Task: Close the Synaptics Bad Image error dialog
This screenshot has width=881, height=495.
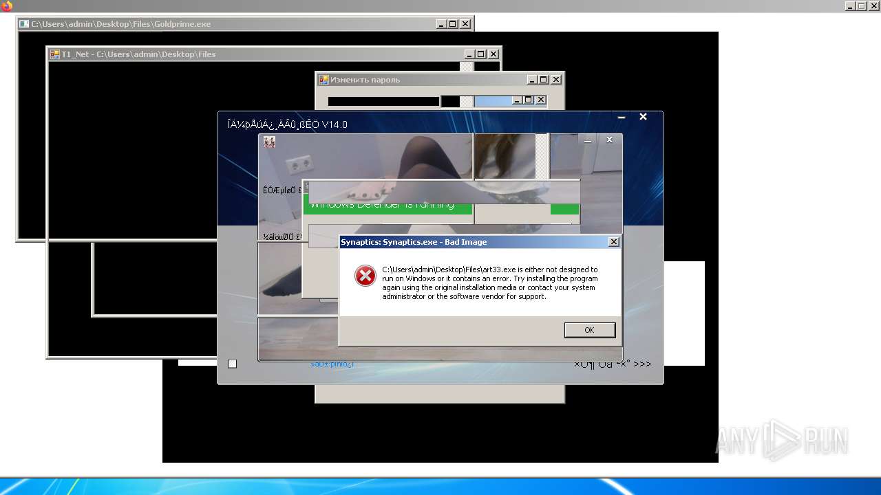Action: click(613, 242)
